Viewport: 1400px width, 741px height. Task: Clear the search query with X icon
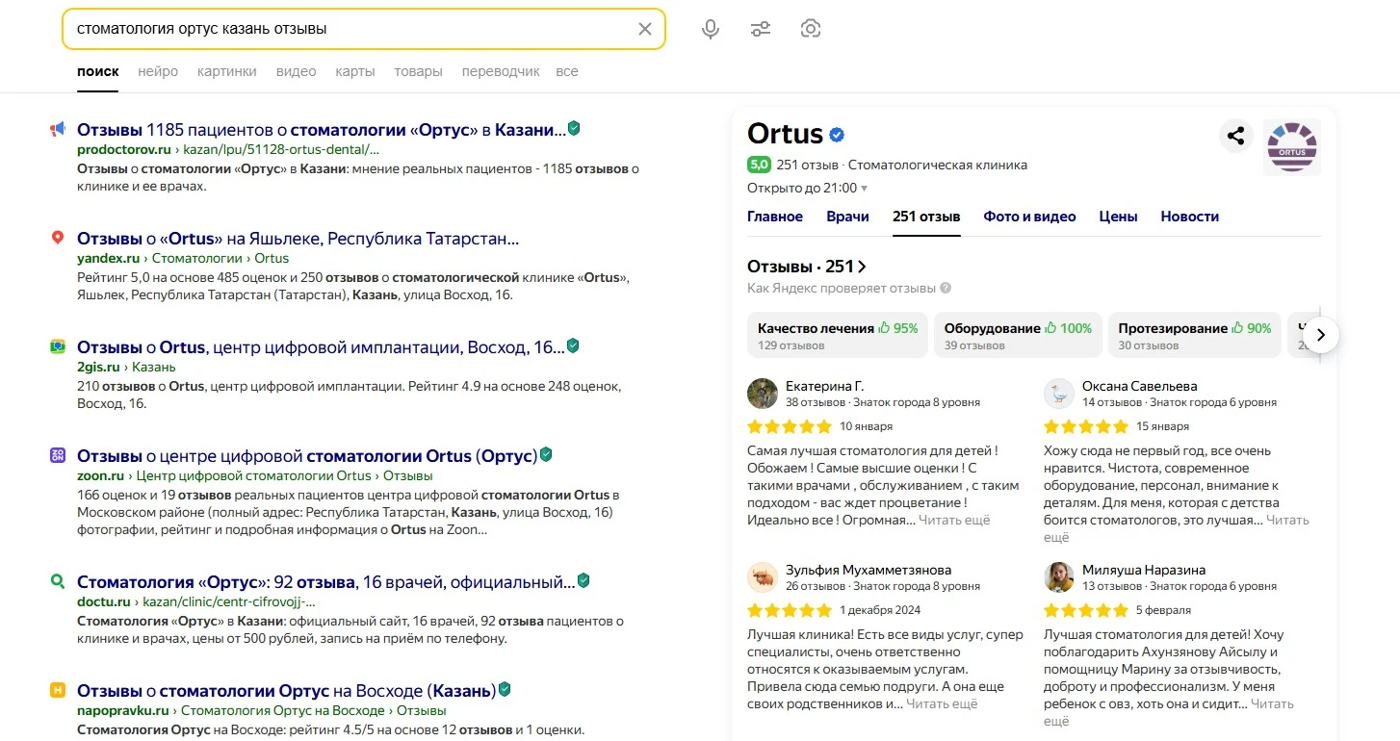[x=645, y=29]
